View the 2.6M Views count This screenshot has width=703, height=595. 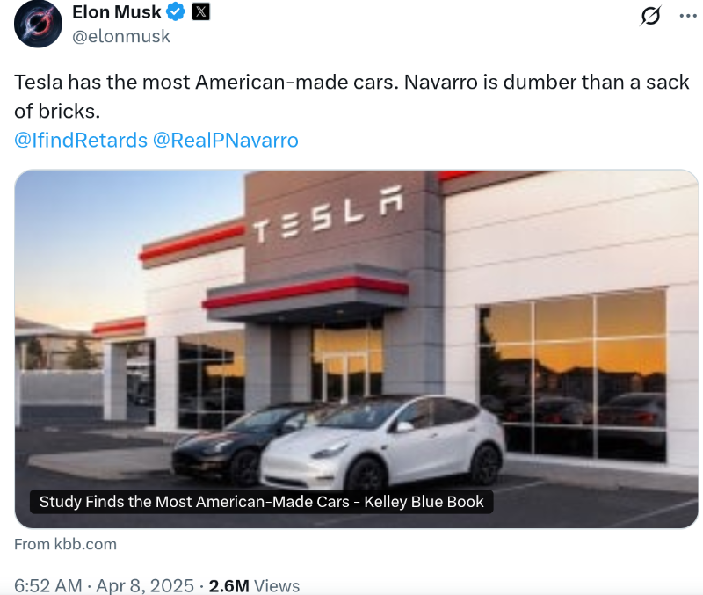click(x=254, y=585)
